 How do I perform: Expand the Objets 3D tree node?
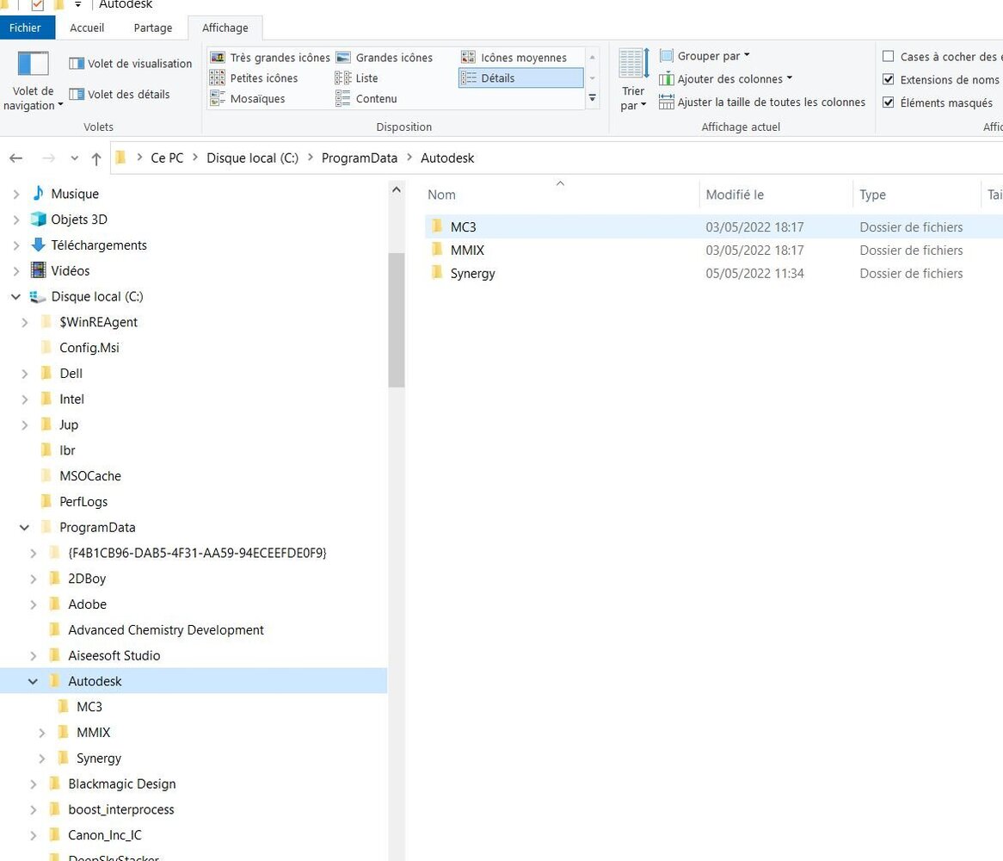tap(16, 220)
